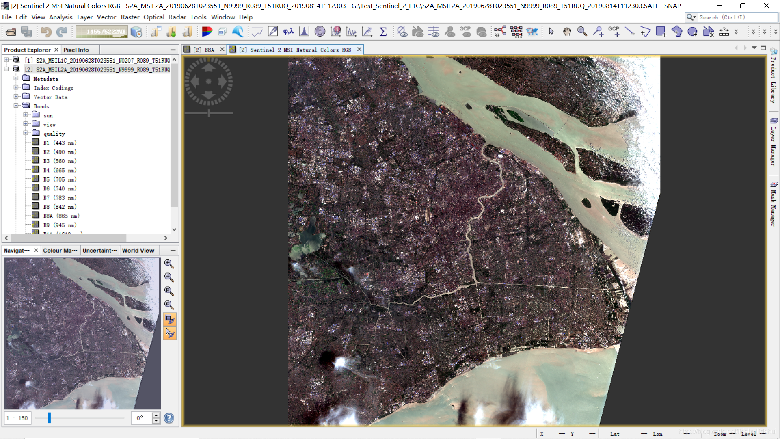Switch to the B8A image tab
Screen dimensions: 780x439
[x=204, y=50]
